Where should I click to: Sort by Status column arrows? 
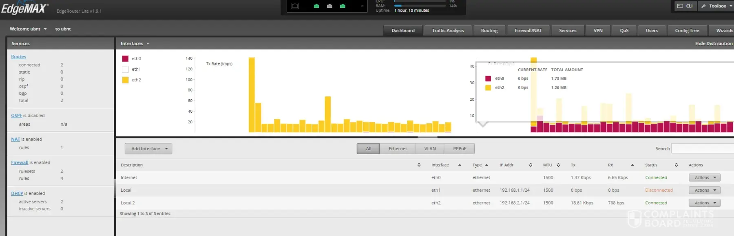[676, 165]
